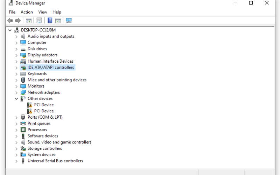Select the System devices label

tap(41, 155)
